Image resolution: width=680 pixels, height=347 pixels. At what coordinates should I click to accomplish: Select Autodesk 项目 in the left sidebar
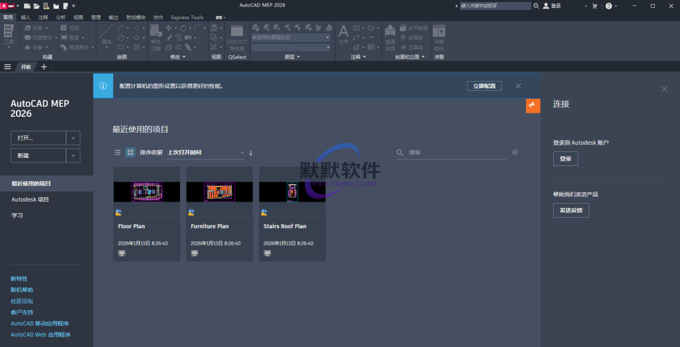point(30,200)
